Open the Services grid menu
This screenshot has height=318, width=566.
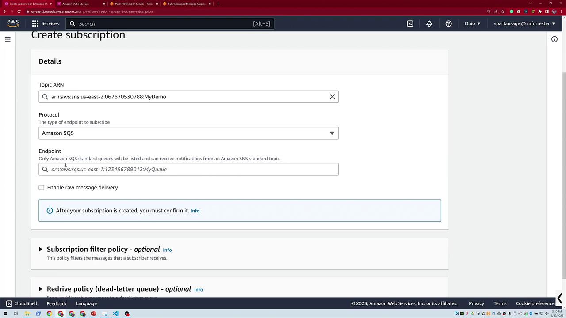pos(35,23)
